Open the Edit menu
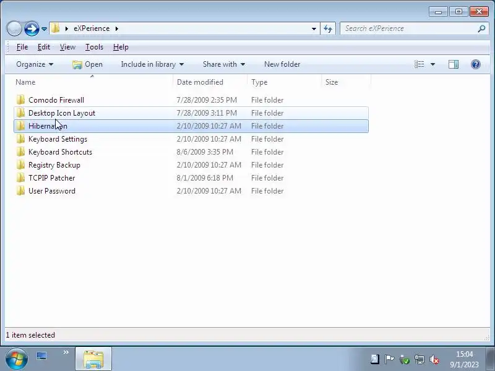This screenshot has height=371, width=495. [43, 47]
